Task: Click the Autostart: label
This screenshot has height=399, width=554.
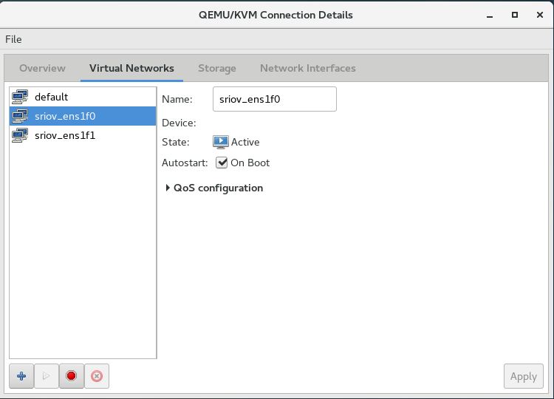Action: tap(185, 163)
